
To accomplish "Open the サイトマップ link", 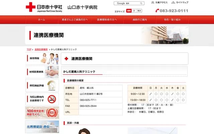I will pos(182,2).
